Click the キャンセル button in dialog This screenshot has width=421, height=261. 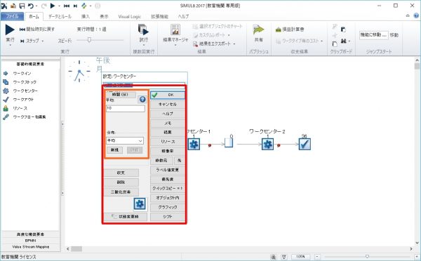coord(168,104)
